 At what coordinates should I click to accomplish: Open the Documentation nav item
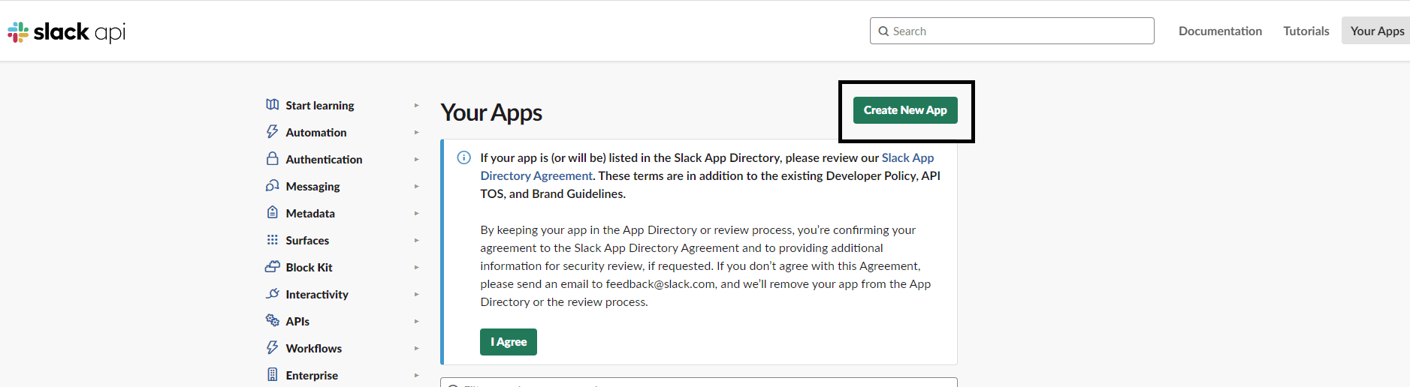[x=1220, y=31]
